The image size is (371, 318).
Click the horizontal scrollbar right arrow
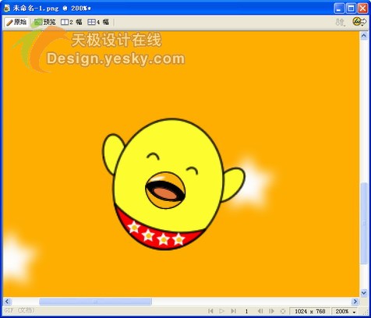[355, 302]
